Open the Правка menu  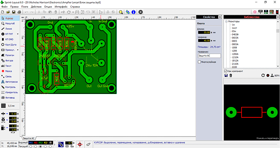tap(14, 7)
